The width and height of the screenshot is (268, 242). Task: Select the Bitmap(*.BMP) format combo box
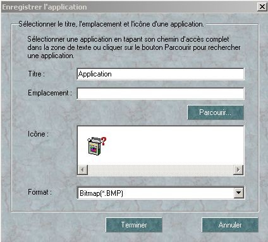161,193
